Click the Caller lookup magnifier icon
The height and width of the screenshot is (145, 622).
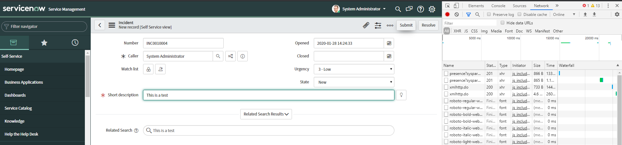[x=218, y=56]
